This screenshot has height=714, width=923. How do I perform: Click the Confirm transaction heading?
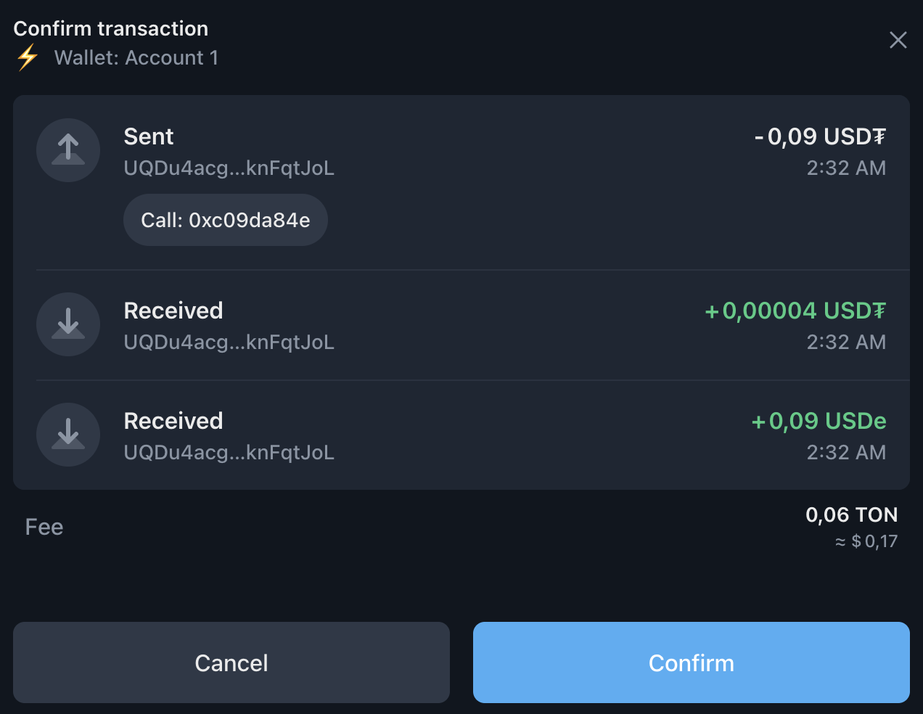[x=111, y=28]
